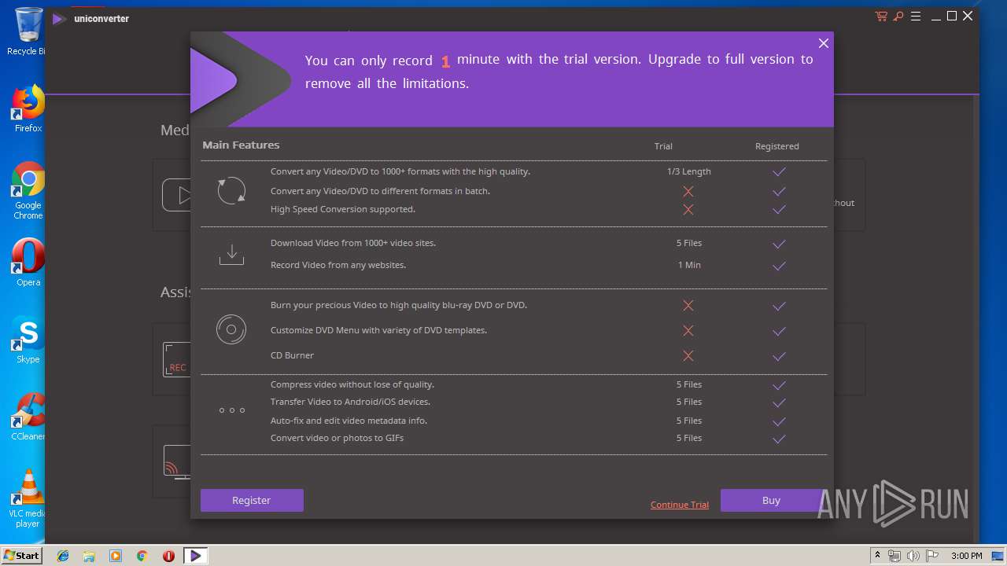Click 'Convert video or photos to GIFs'
Image resolution: width=1007 pixels, height=566 pixels.
coord(337,438)
